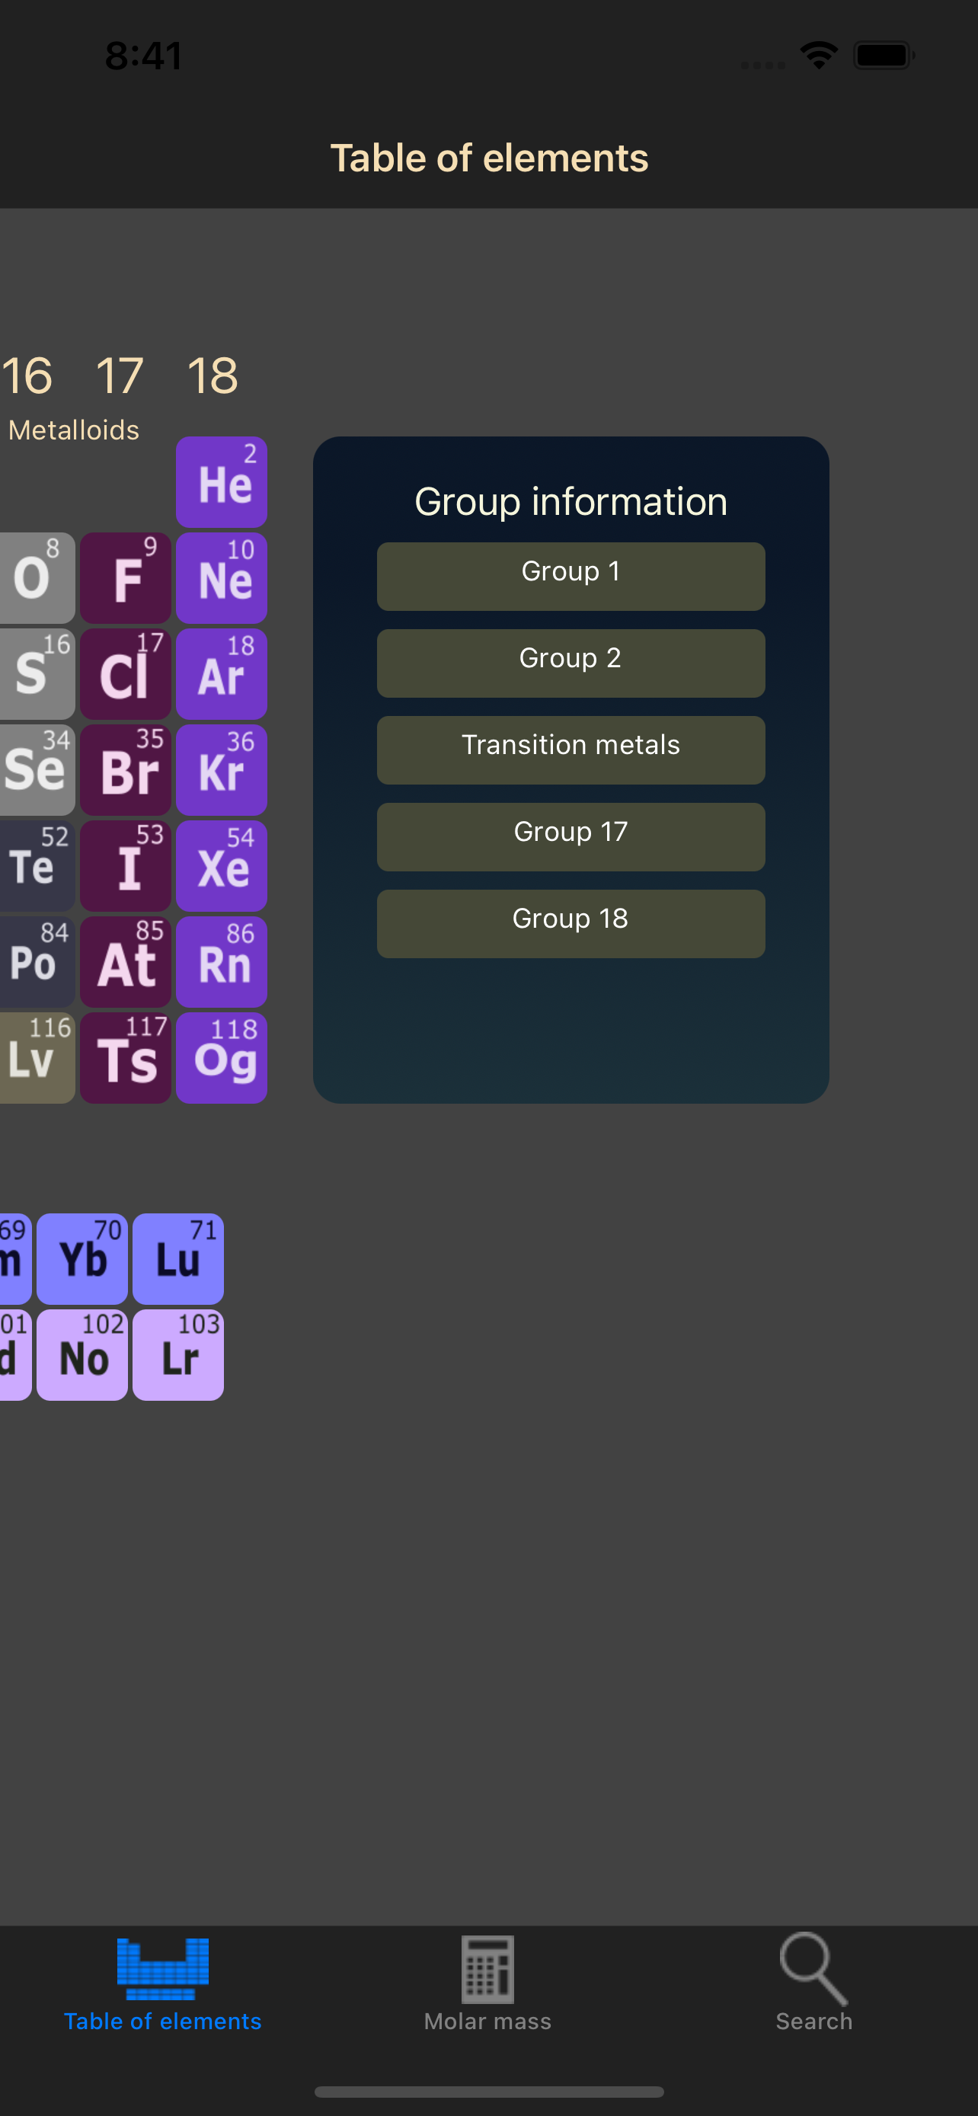Tap the Ytterbium (Yb) element tile
This screenshot has width=978, height=2116.
(82, 1259)
